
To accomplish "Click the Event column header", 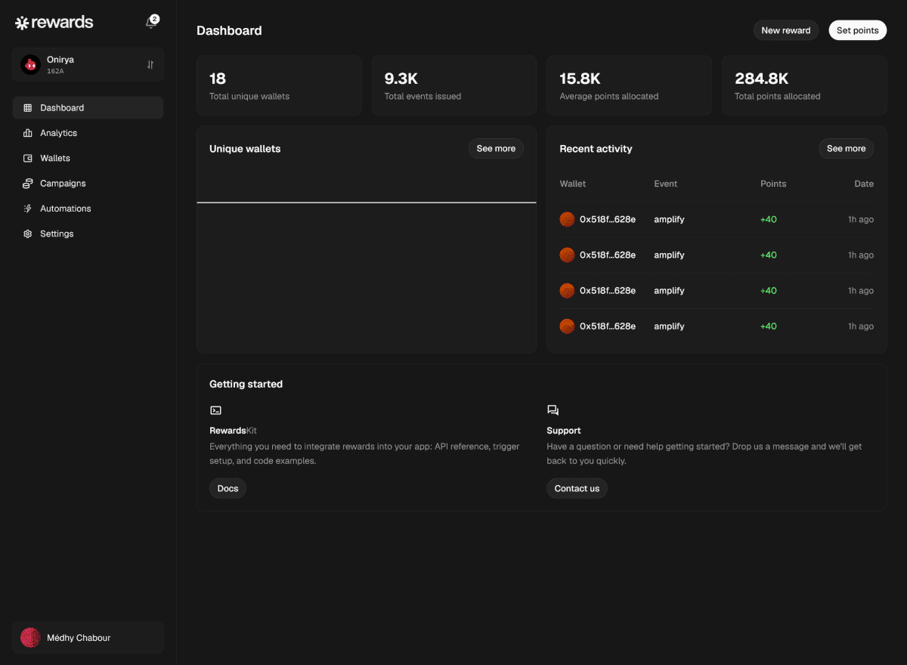I will coord(666,184).
